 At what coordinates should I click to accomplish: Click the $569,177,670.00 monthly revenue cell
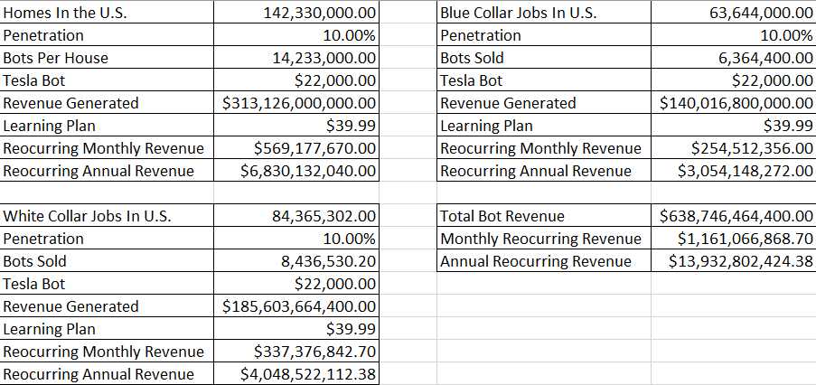[314, 148]
